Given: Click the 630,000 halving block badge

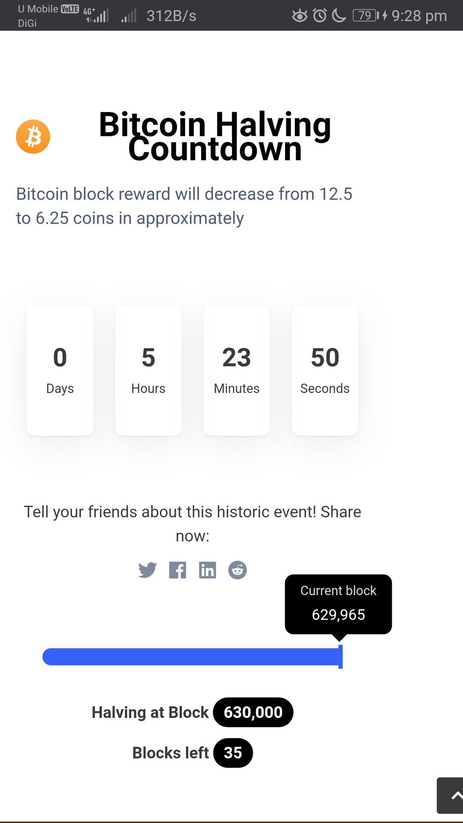Looking at the screenshot, I should click(253, 712).
